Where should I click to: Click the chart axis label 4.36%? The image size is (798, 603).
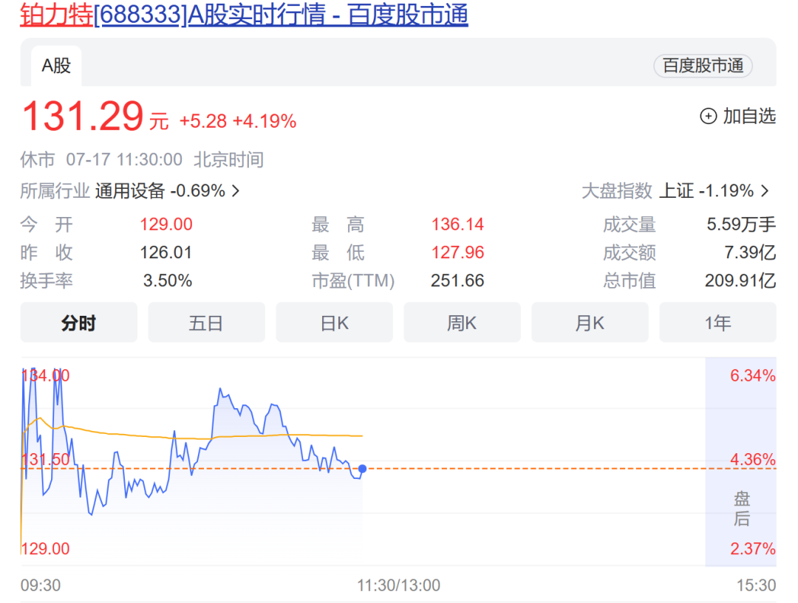coord(753,460)
